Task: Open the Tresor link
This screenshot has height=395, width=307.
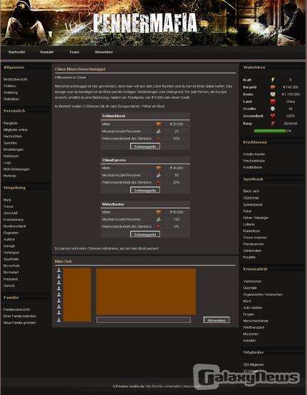Action: [x=9, y=206]
